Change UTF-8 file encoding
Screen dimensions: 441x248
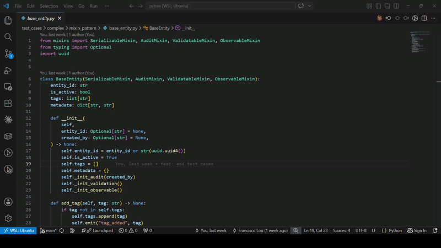tap(361, 230)
